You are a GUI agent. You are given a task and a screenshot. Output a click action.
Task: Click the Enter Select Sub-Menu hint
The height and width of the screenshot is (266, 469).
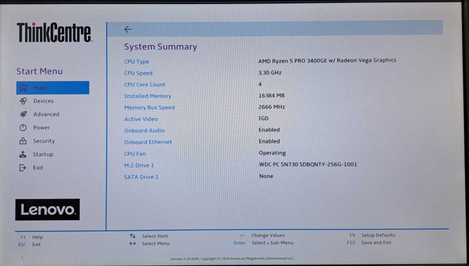pos(263,243)
